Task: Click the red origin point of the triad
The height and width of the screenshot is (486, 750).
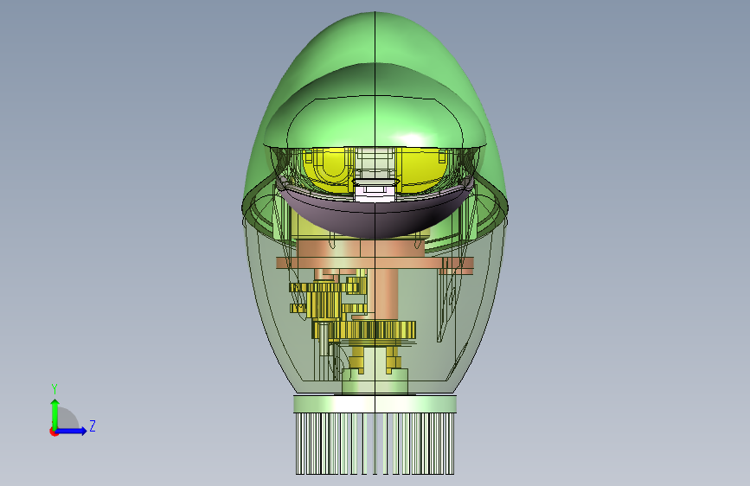Action: (x=54, y=432)
